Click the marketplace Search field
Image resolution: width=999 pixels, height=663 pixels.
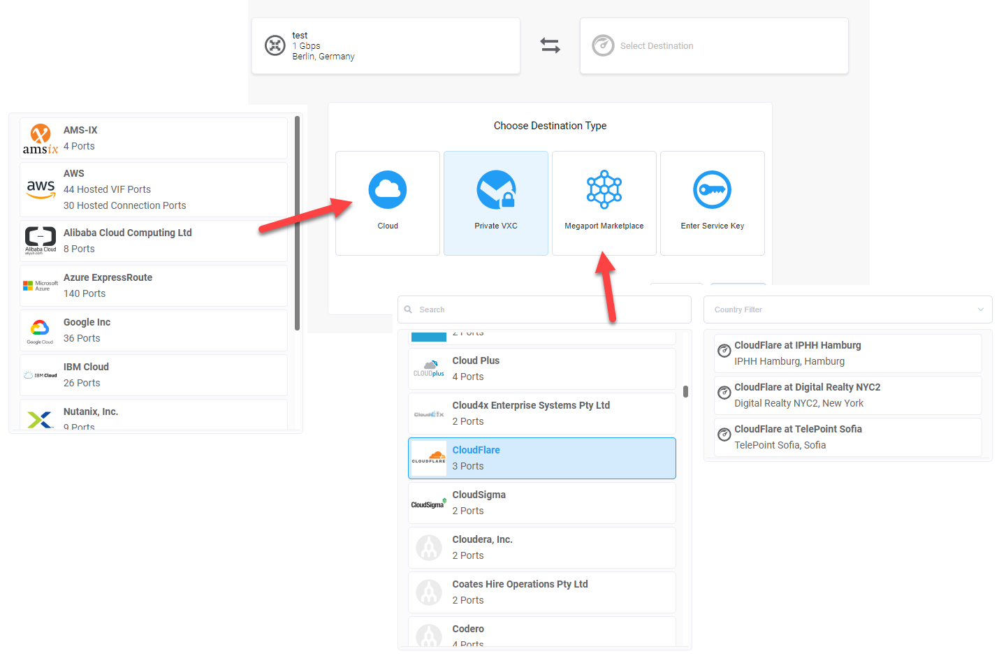point(545,309)
